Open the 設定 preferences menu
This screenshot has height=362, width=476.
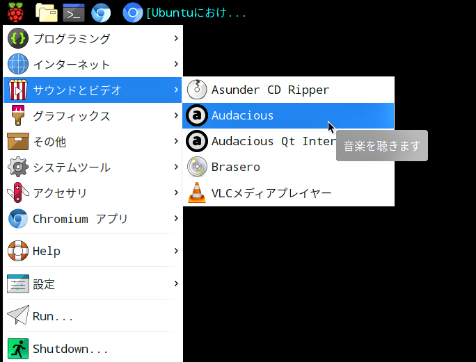[93, 283]
